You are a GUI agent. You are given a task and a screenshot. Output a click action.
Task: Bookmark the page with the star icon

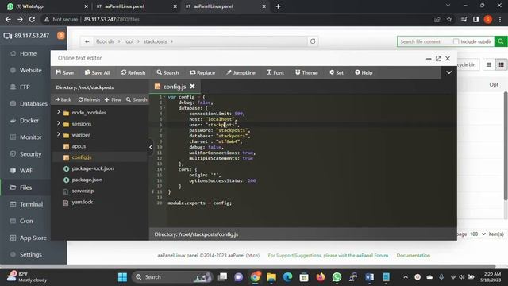click(449, 19)
